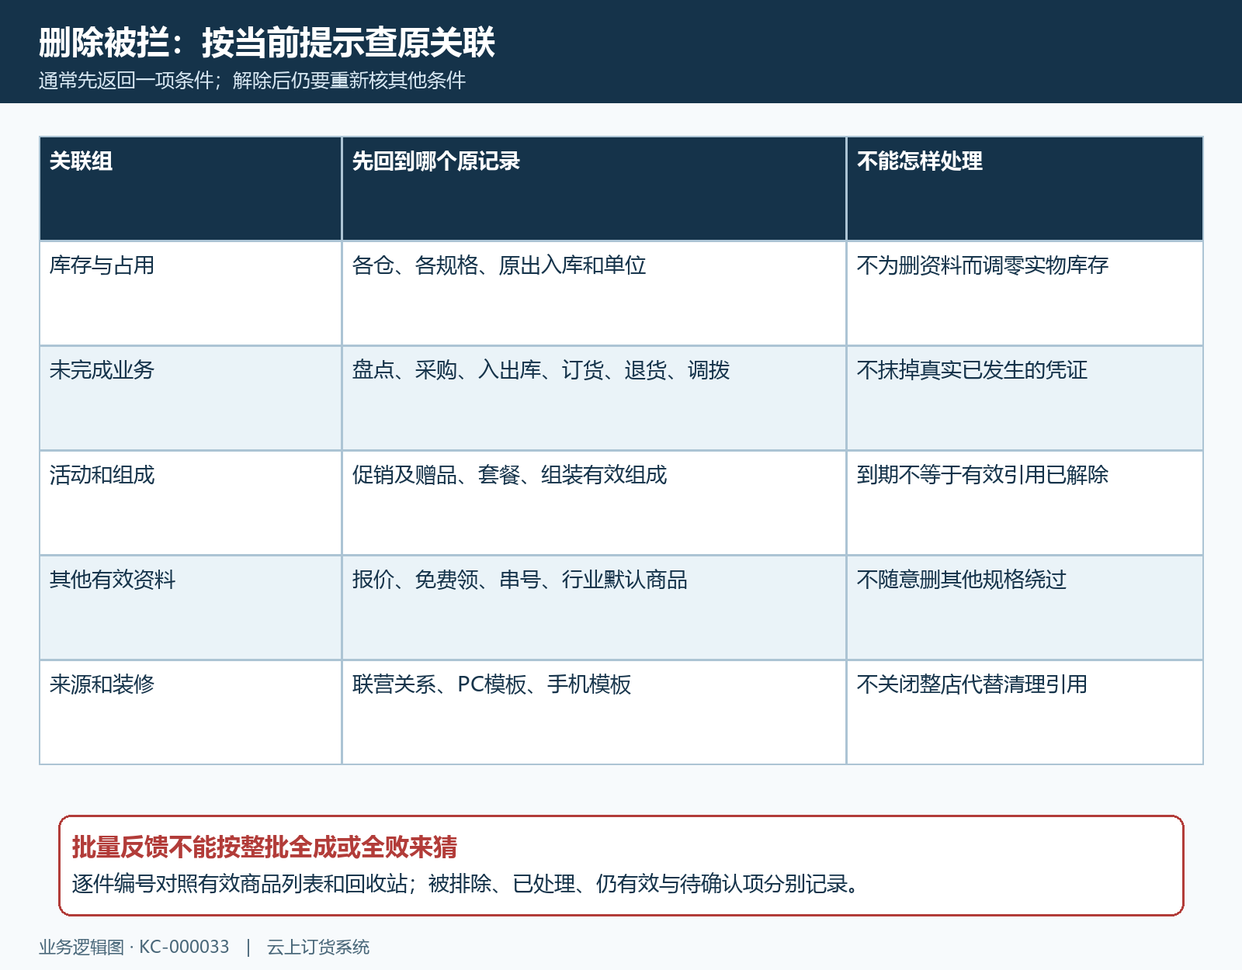Click the 库存与占用 cell

(x=190, y=293)
